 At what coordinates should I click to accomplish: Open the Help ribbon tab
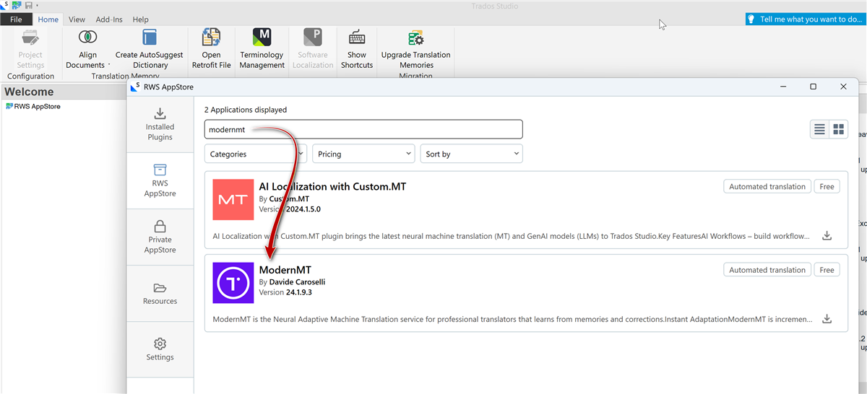point(141,19)
